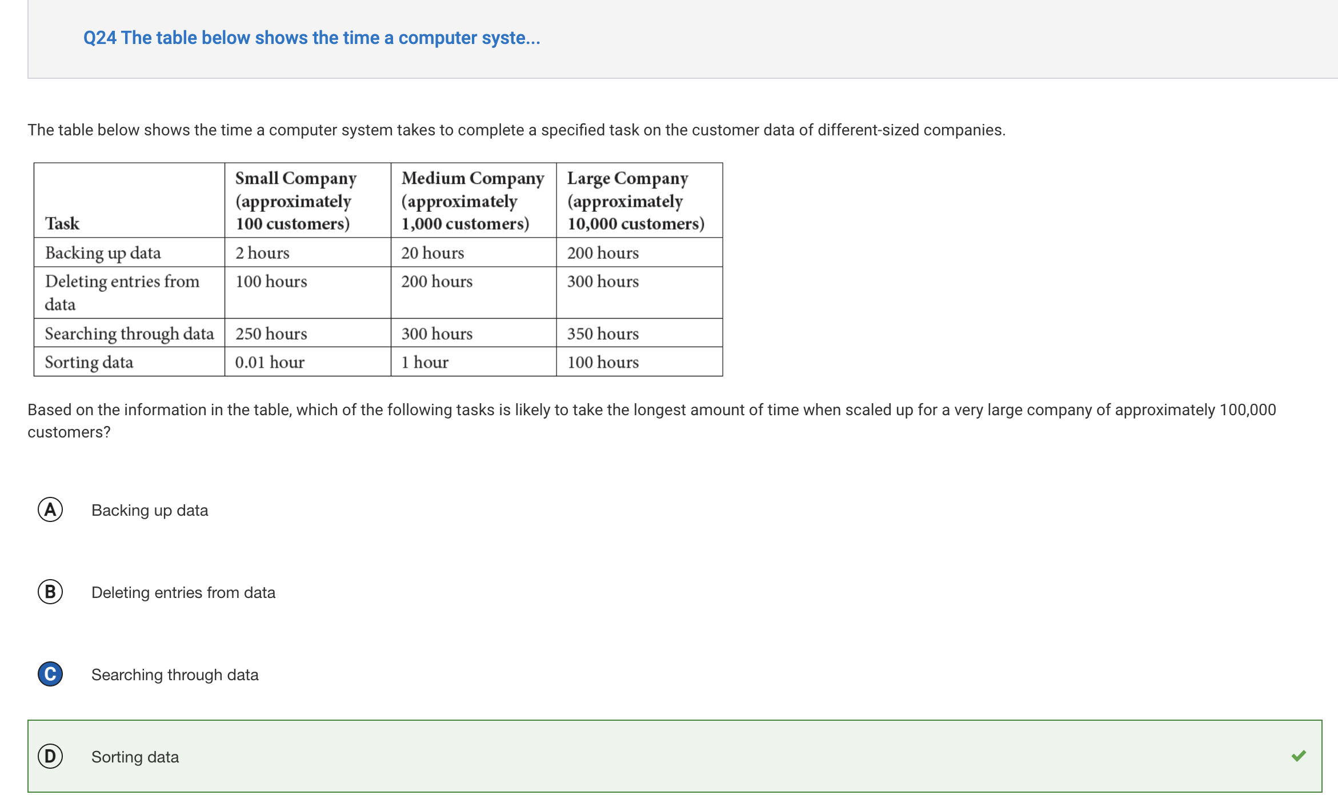The image size is (1338, 803).
Task: Select answer option C radio circle
Action: tap(50, 674)
